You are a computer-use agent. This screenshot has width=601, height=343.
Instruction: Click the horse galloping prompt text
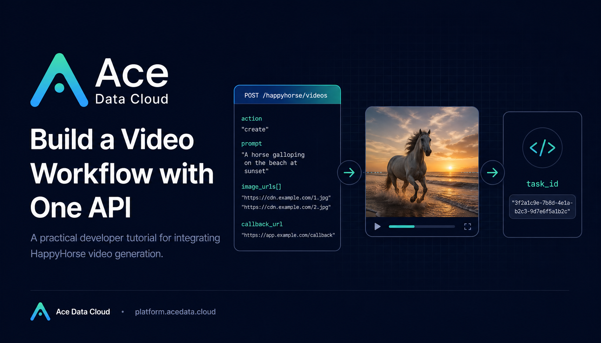273,163
